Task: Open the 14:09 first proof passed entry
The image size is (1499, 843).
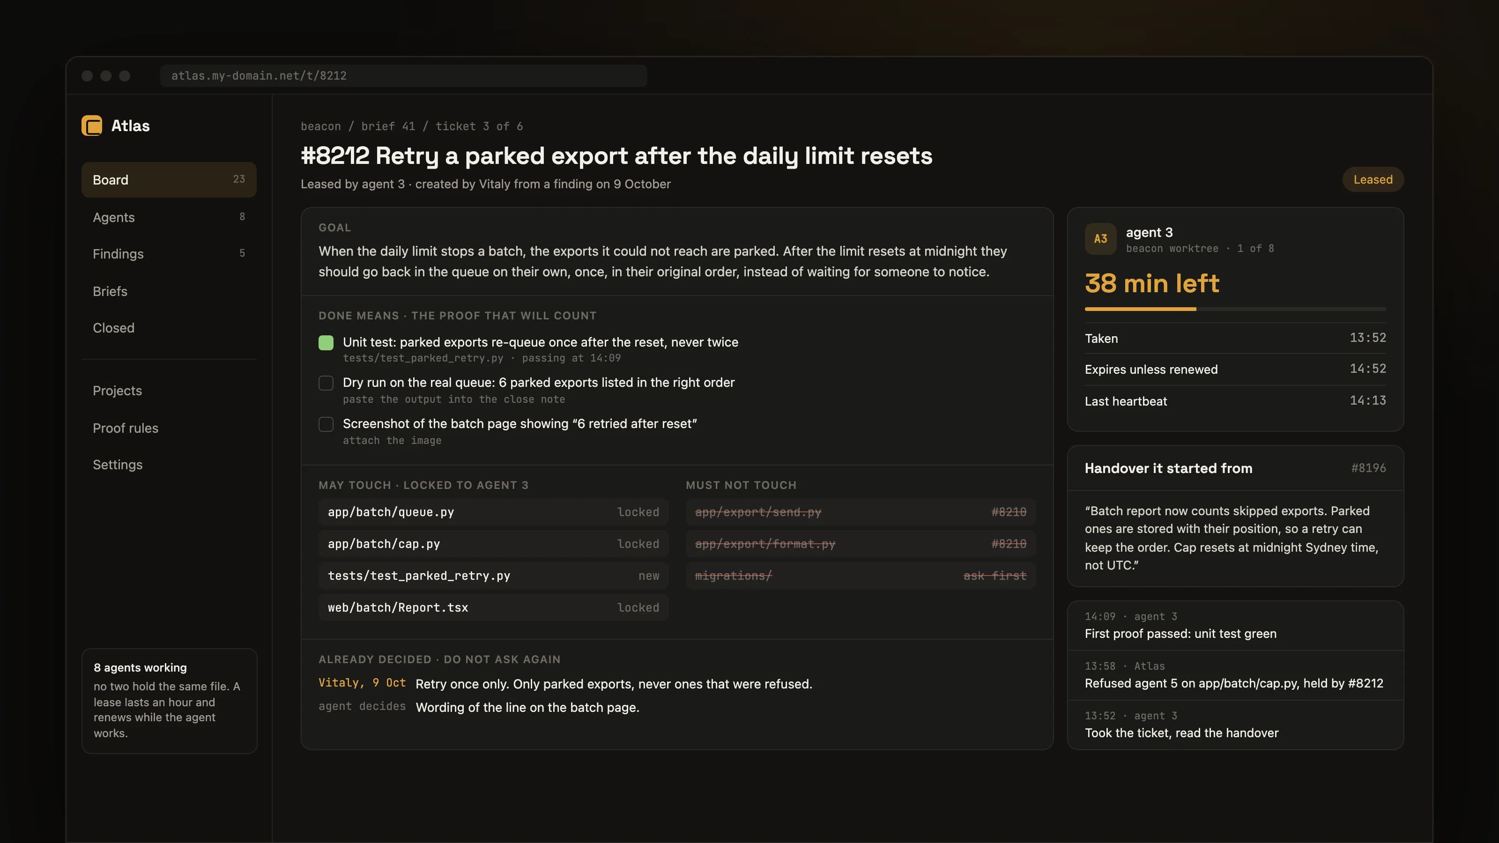Action: [1235, 625]
